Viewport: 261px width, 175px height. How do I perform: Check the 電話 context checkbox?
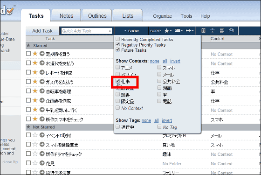(159, 101)
